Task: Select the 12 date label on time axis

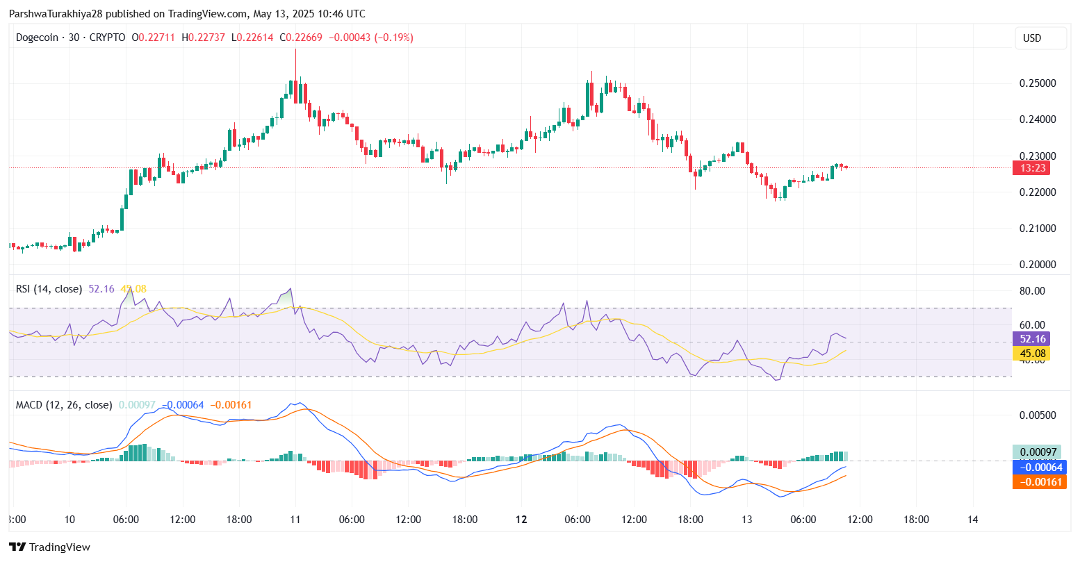Action: click(x=521, y=520)
